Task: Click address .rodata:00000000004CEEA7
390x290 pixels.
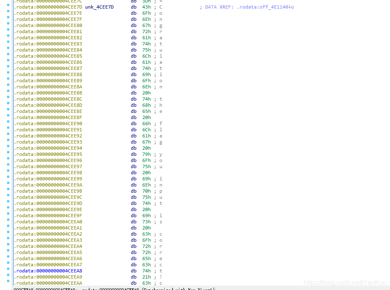Action: click(48, 265)
